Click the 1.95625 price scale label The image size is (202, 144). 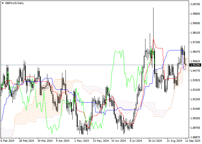[195, 61]
